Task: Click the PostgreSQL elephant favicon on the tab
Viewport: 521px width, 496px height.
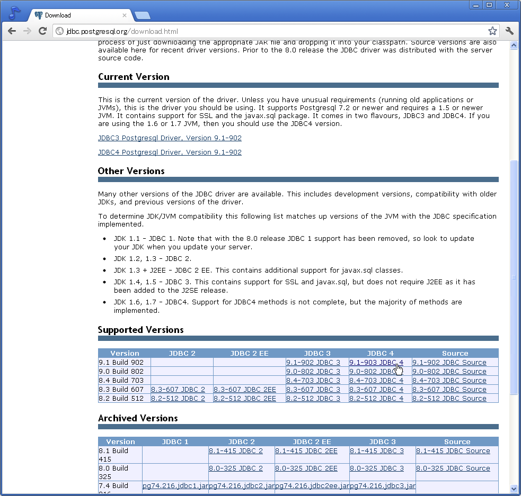Action: point(39,15)
